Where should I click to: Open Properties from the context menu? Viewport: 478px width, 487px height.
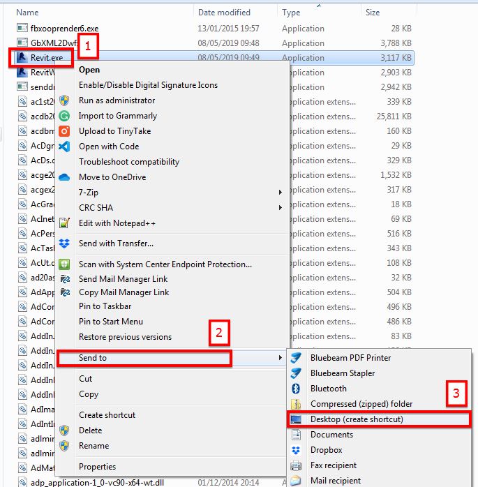(x=97, y=467)
